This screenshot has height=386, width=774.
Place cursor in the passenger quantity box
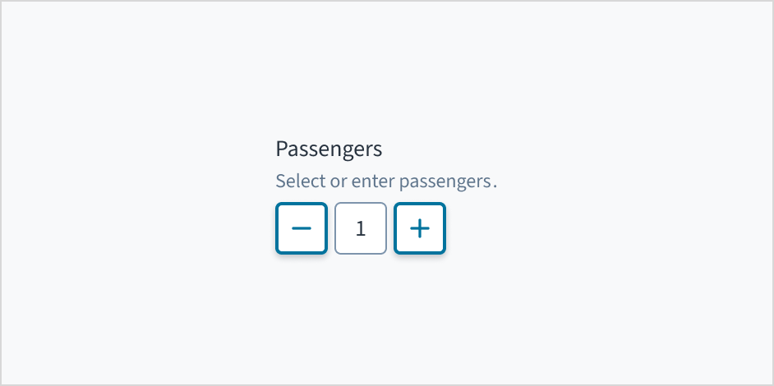tap(361, 228)
